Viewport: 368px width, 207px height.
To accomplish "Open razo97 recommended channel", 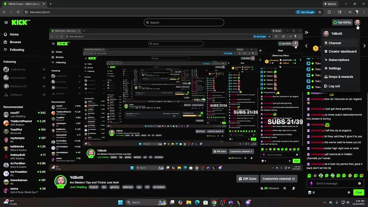I will (24, 114).
